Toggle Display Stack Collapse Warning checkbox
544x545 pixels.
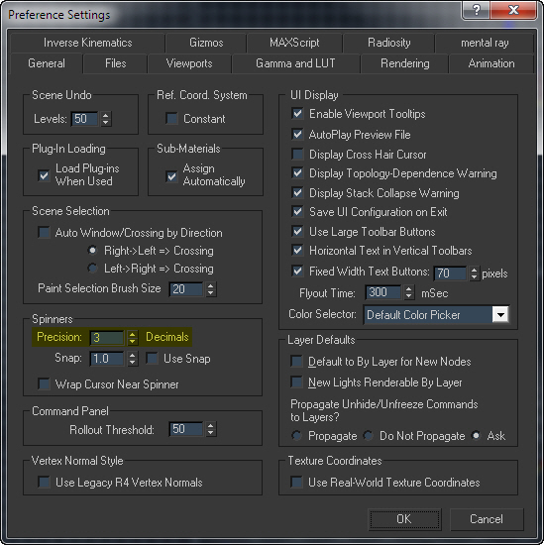[x=297, y=192]
